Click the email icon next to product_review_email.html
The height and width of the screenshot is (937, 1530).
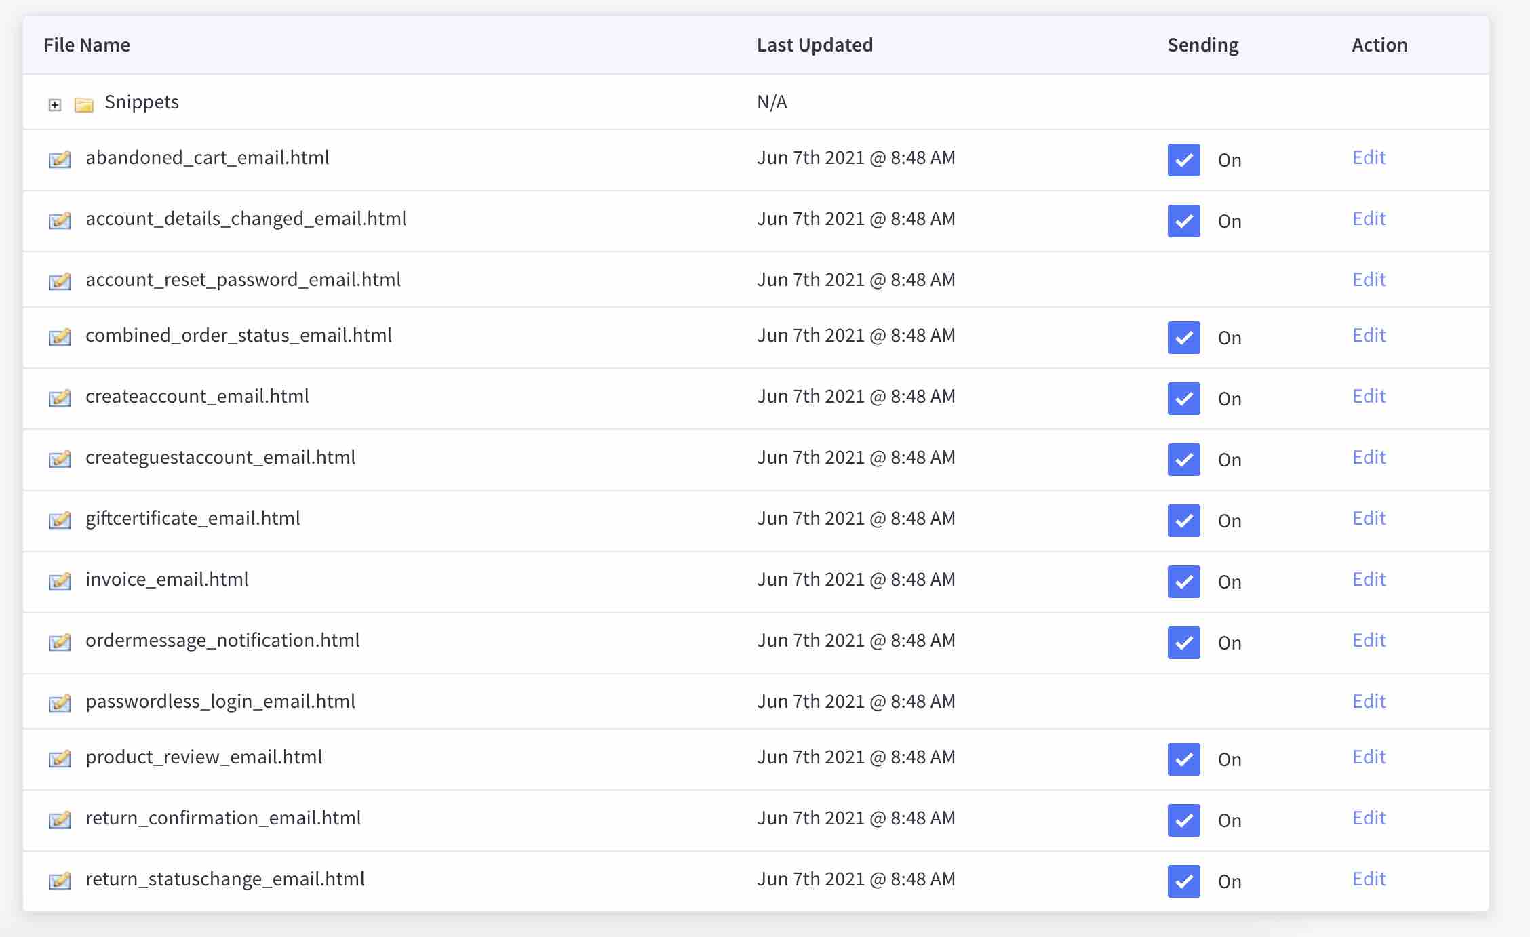tap(59, 758)
